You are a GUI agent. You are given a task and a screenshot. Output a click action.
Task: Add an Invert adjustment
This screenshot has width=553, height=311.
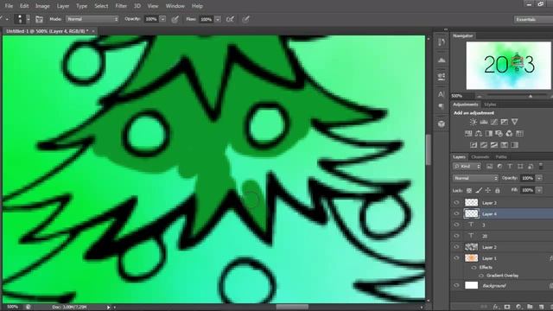click(474, 145)
